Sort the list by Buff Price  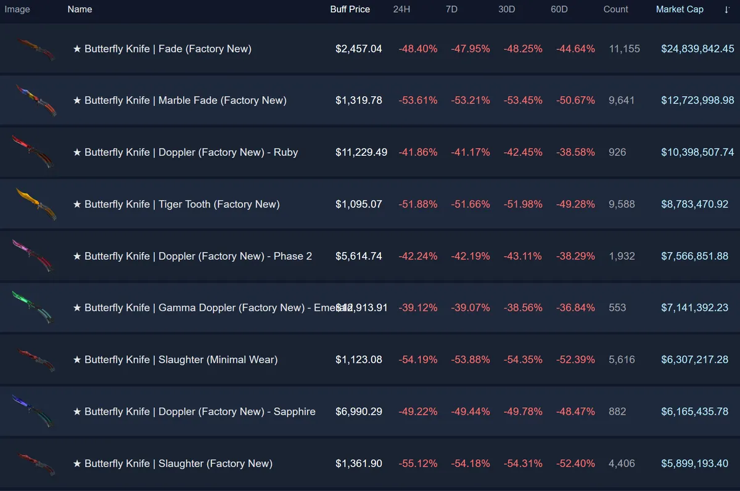tap(350, 10)
